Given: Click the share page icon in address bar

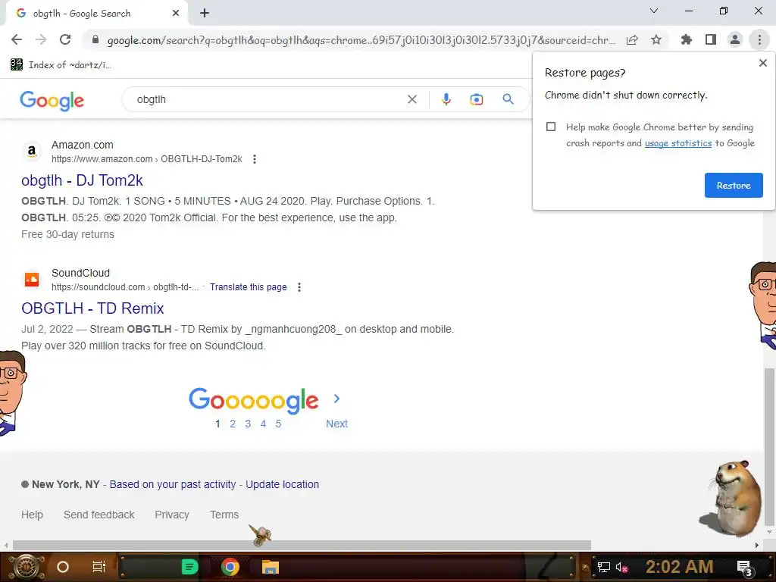Looking at the screenshot, I should point(632,39).
